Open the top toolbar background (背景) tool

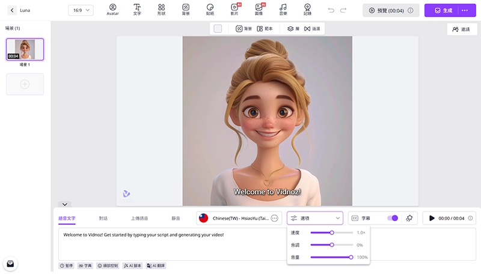[x=186, y=10]
